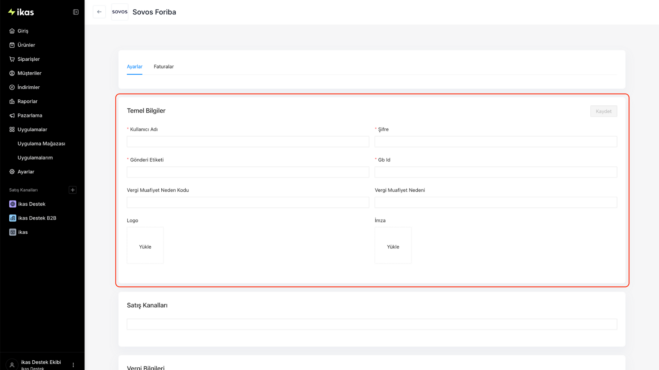The width and height of the screenshot is (659, 370).
Task: Click the ikas Destek Ekibi account name
Action: click(x=41, y=362)
